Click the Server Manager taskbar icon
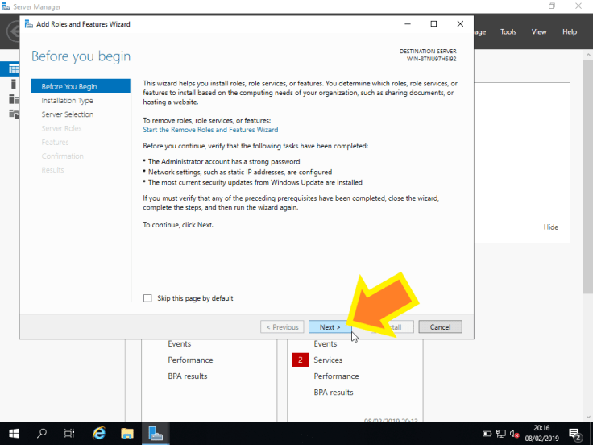Image resolution: width=593 pixels, height=445 pixels. tap(156, 433)
